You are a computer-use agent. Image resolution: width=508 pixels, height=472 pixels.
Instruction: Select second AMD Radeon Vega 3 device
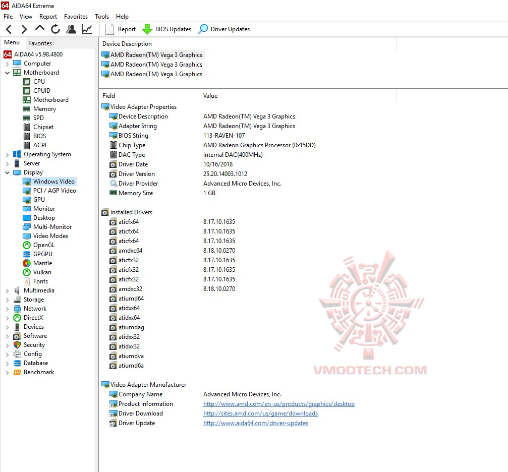pyautogui.click(x=152, y=65)
